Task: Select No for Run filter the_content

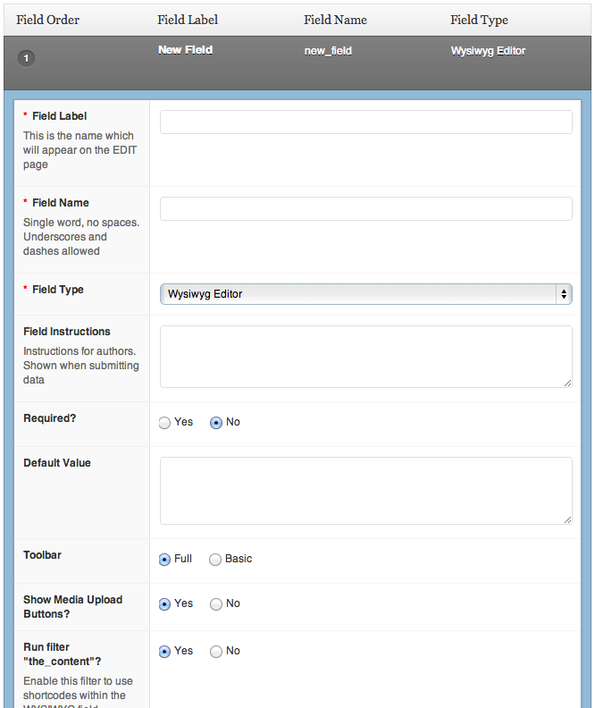Action: [216, 652]
